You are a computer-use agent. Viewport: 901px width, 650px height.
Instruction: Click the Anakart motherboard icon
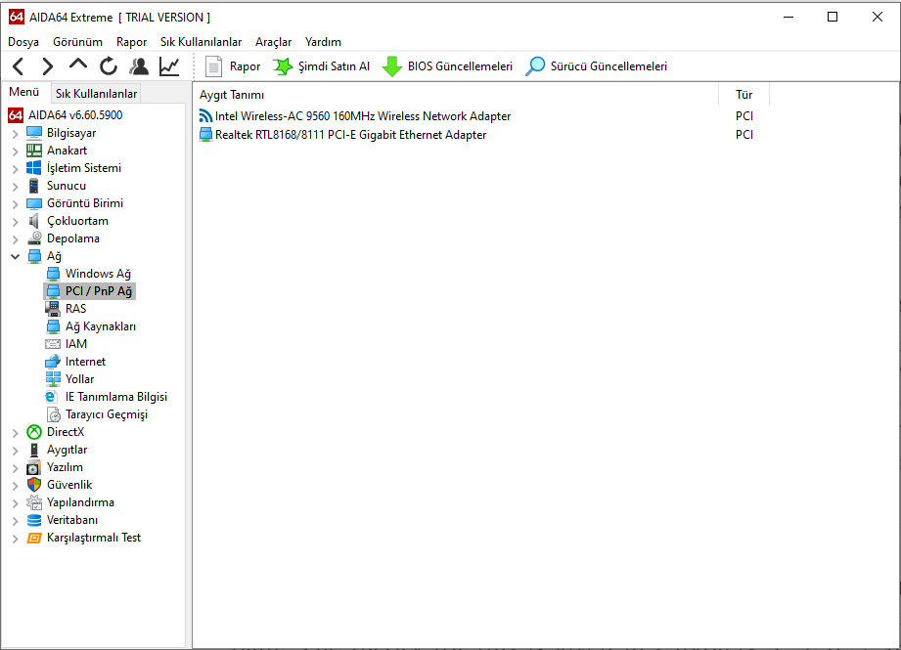[34, 151]
